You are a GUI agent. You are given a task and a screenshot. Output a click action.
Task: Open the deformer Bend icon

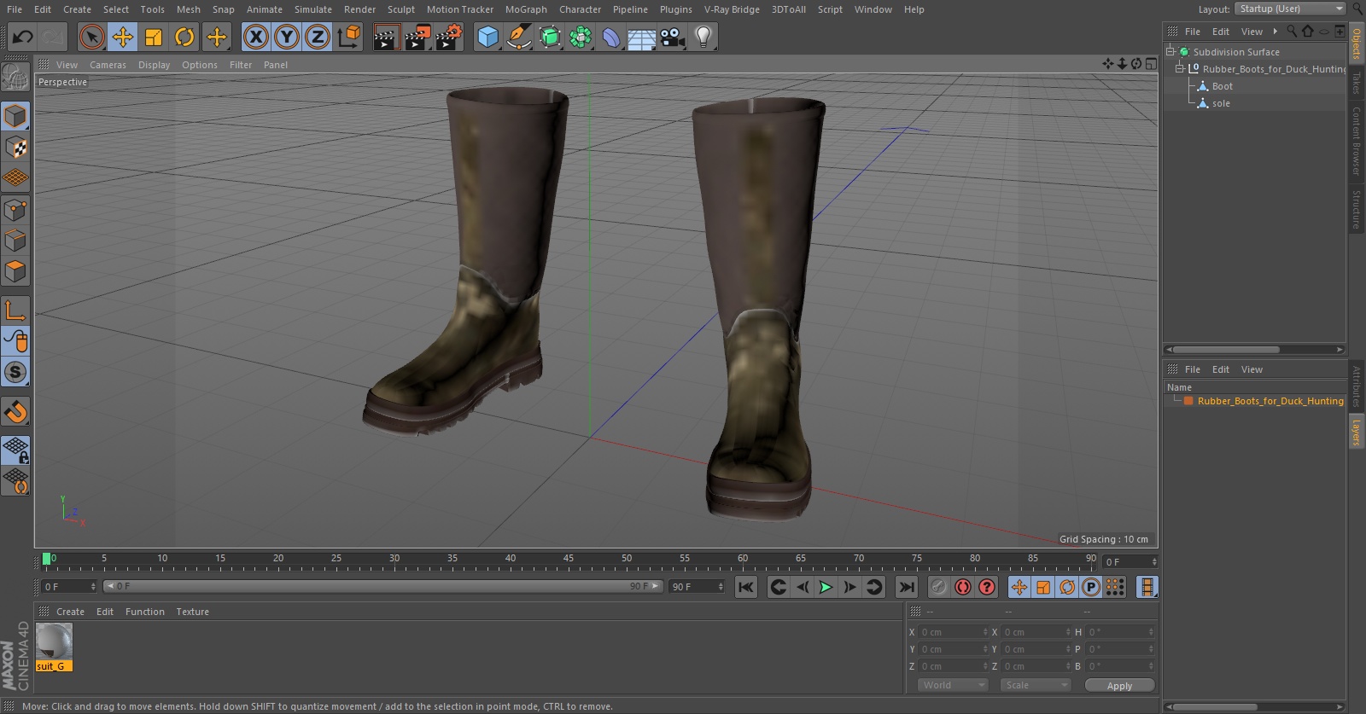click(x=611, y=37)
